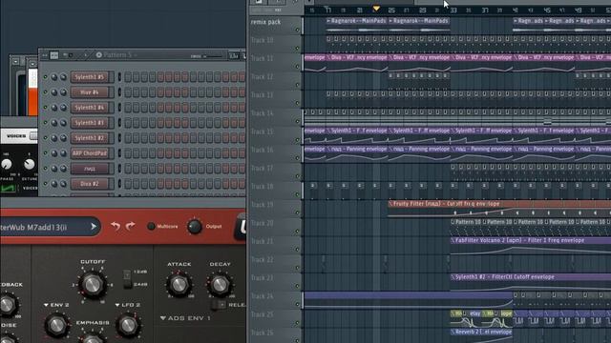
Task: Click the orange playhead marker on the timeline
Action: point(376,9)
